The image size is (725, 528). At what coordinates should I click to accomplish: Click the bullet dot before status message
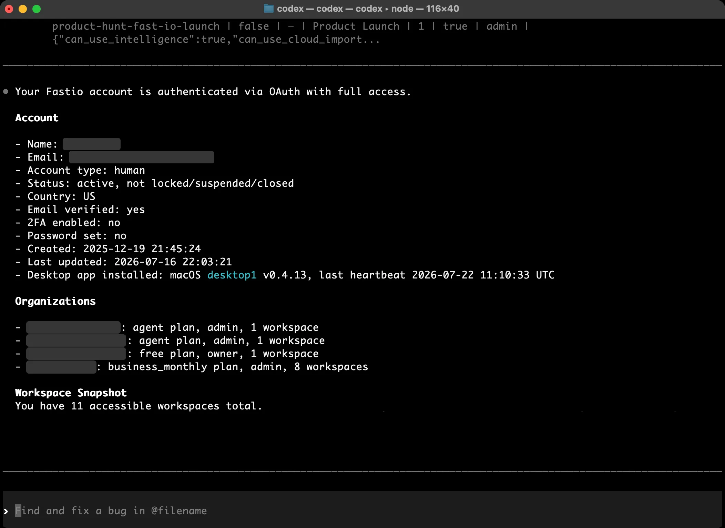pos(6,92)
